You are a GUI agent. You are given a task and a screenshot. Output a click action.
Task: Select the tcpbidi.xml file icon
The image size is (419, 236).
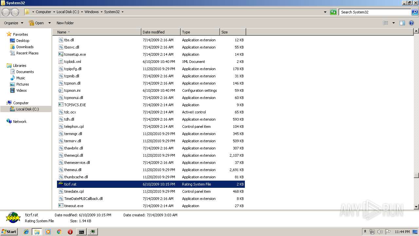(x=61, y=62)
